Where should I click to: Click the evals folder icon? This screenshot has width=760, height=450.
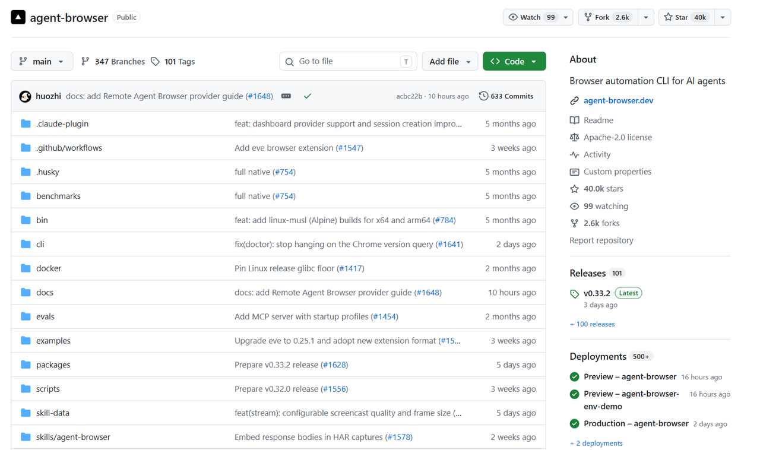[x=26, y=316]
